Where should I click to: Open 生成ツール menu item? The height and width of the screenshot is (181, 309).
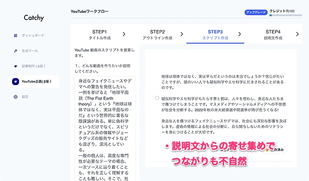(x=30, y=51)
